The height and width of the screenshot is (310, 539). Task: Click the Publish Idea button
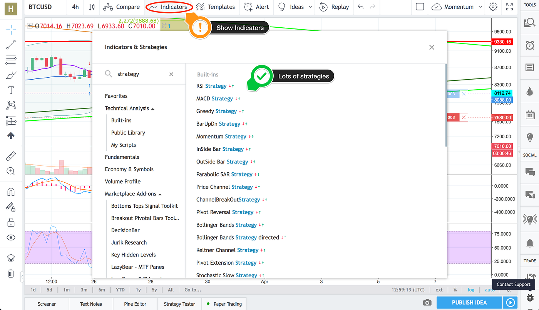(469, 303)
